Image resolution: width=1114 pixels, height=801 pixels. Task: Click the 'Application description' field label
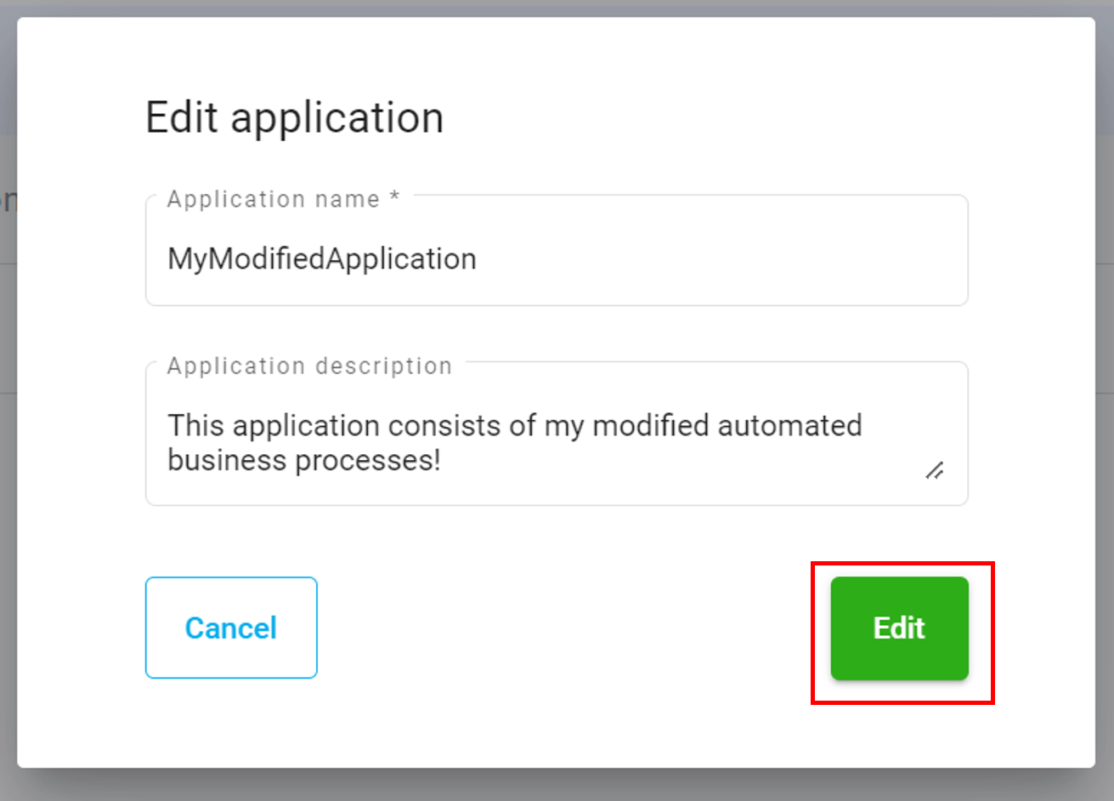coord(309,366)
